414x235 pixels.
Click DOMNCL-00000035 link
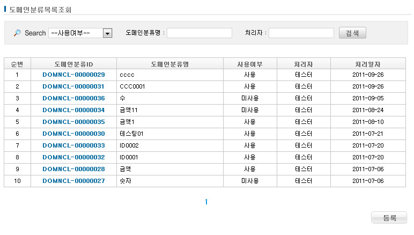coord(73,122)
